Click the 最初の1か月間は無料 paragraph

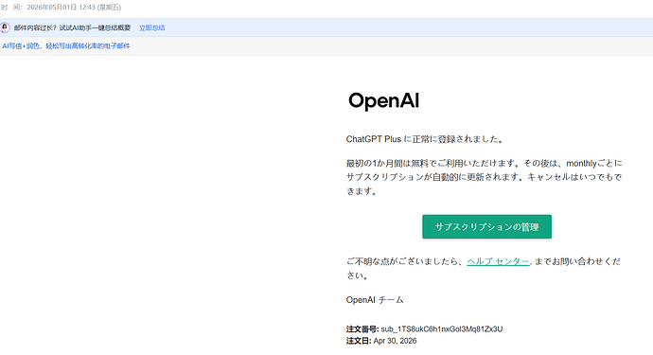point(484,177)
